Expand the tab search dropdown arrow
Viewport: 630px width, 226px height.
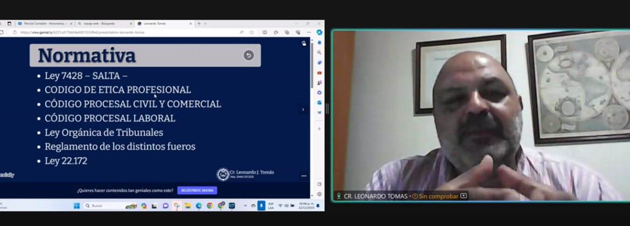click(x=205, y=24)
